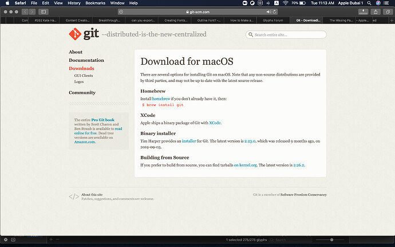
Task: Reload the page with refresh icon
Action: coord(274,12)
